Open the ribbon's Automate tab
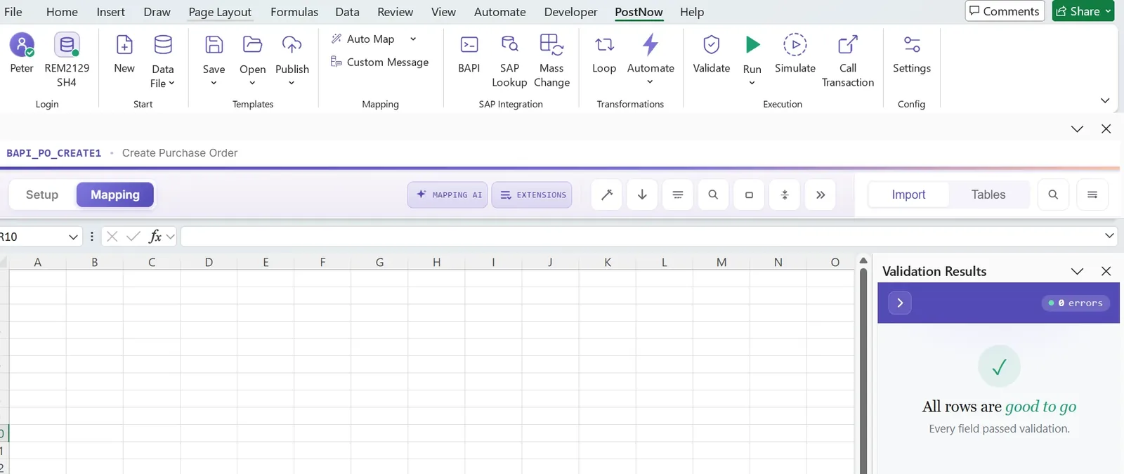The image size is (1124, 474). pyautogui.click(x=499, y=12)
